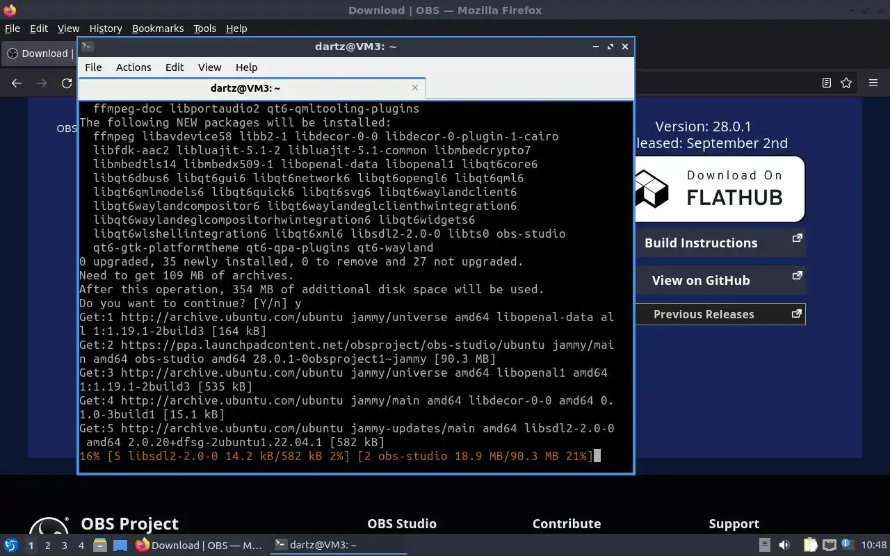This screenshot has height=556, width=890.
Task: Open the terminal Edit menu
Action: [x=175, y=67]
